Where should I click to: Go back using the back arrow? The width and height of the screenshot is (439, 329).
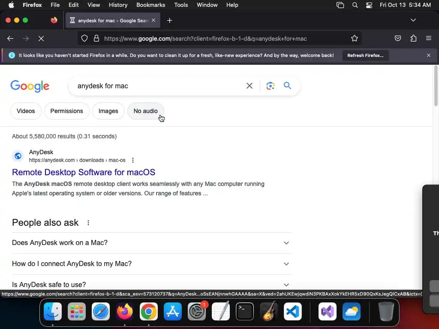10,39
